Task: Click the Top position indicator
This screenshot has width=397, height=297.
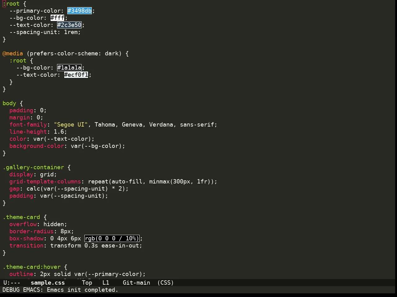Action: (87, 283)
